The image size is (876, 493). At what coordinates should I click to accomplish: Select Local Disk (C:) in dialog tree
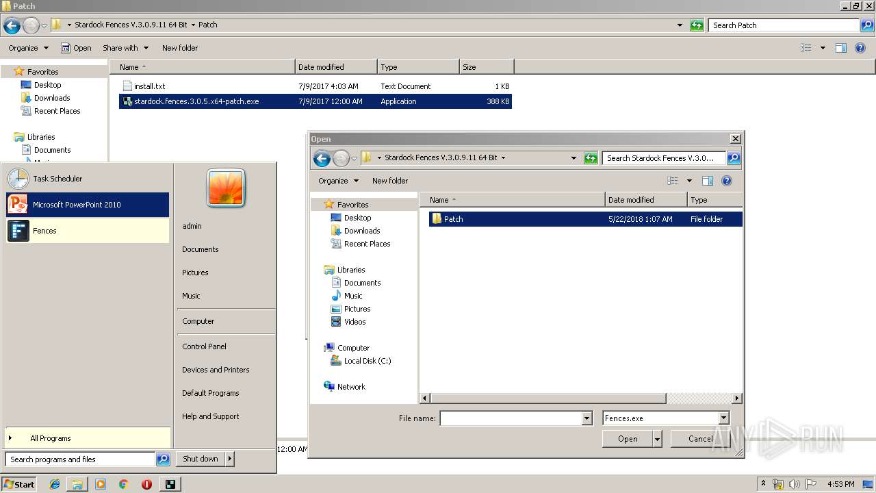click(368, 361)
